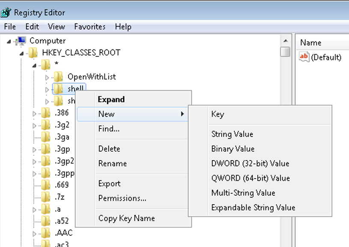Click the .7z folder icon
Image resolution: width=349 pixels, height=247 pixels.
pyautogui.click(x=46, y=197)
